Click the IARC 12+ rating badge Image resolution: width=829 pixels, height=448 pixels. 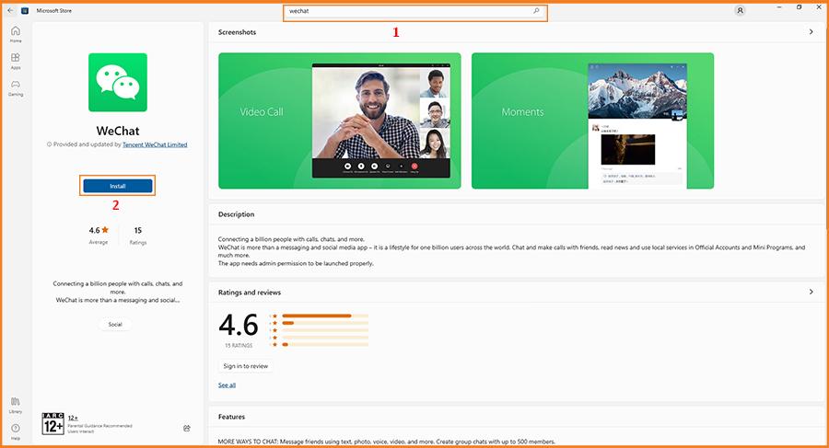[x=53, y=424]
